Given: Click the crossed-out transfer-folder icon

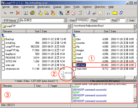Looking at the screenshot, I should [x=53, y=13].
